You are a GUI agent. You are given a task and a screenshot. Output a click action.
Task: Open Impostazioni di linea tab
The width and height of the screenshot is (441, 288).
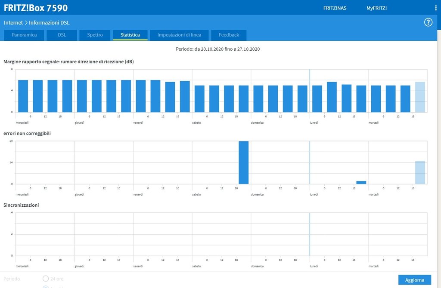(x=179, y=35)
